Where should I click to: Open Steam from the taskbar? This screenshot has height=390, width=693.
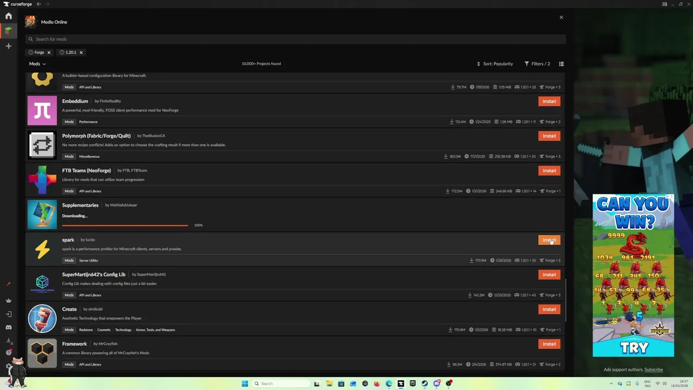pyautogui.click(x=424, y=383)
